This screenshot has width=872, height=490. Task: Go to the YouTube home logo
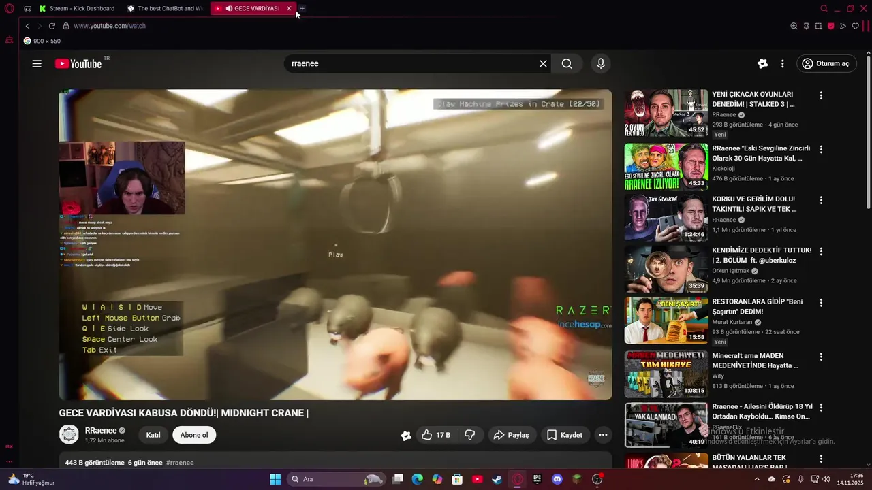(78, 63)
